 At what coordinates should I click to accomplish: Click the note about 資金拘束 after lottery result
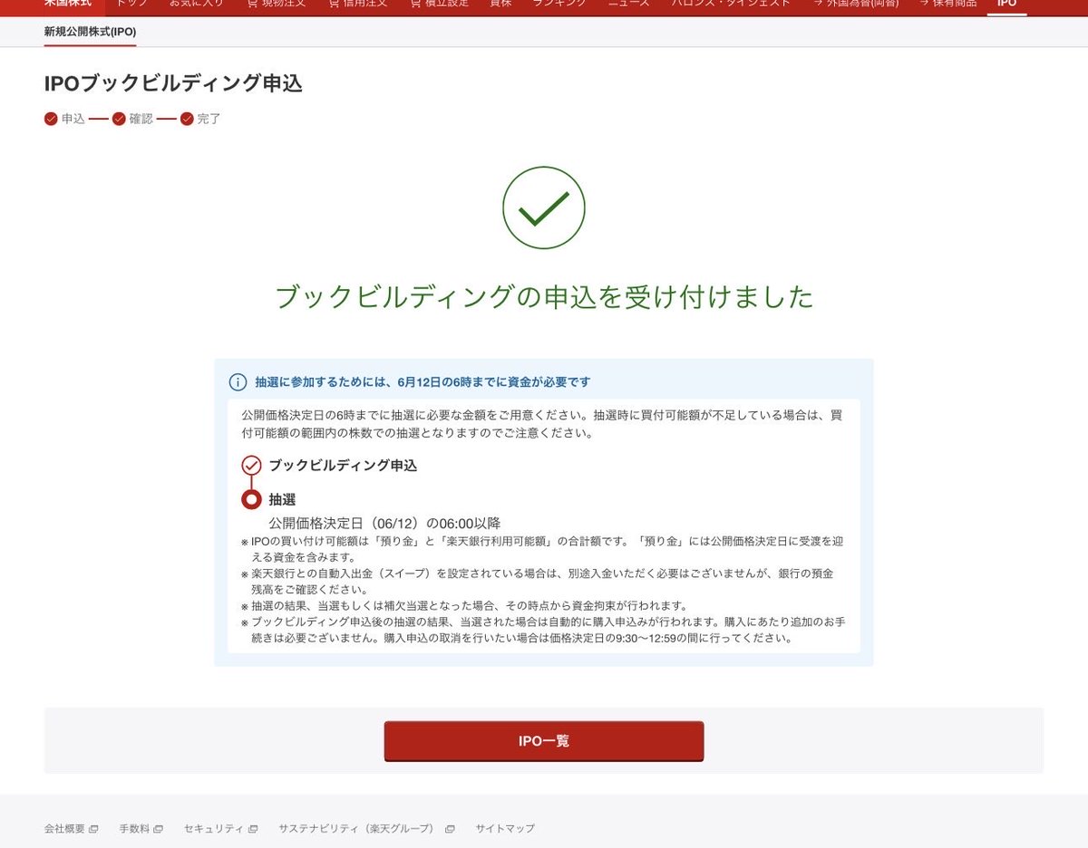464,605
